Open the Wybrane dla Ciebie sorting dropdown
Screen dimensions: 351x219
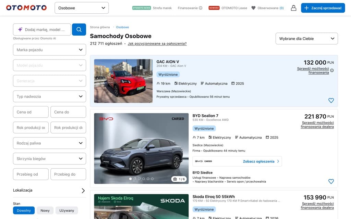pos(306,38)
